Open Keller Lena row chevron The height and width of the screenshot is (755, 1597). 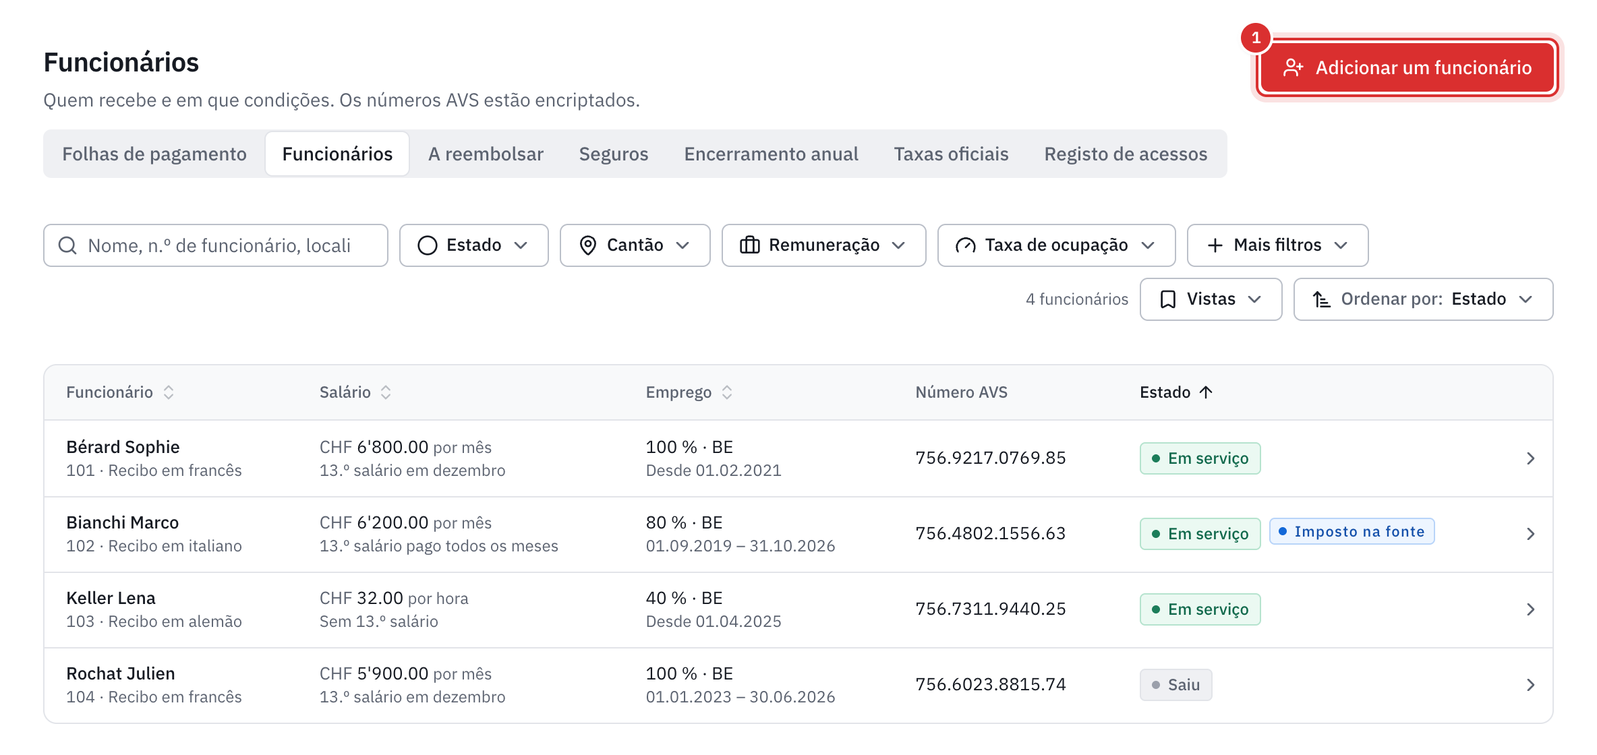[1531, 609]
